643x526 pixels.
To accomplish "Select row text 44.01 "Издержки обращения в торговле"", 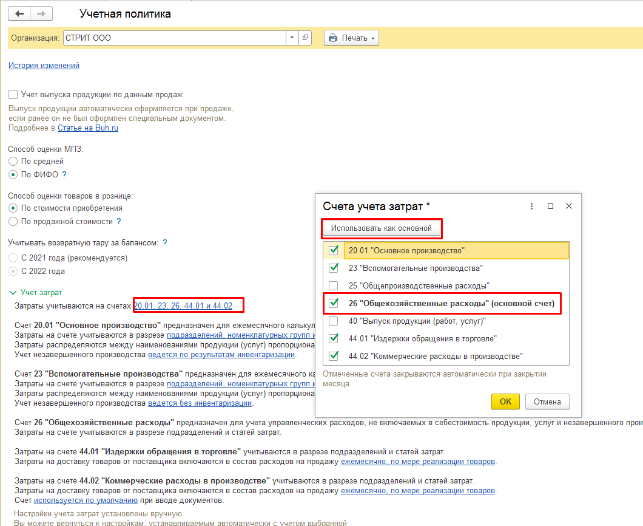I will point(422,339).
